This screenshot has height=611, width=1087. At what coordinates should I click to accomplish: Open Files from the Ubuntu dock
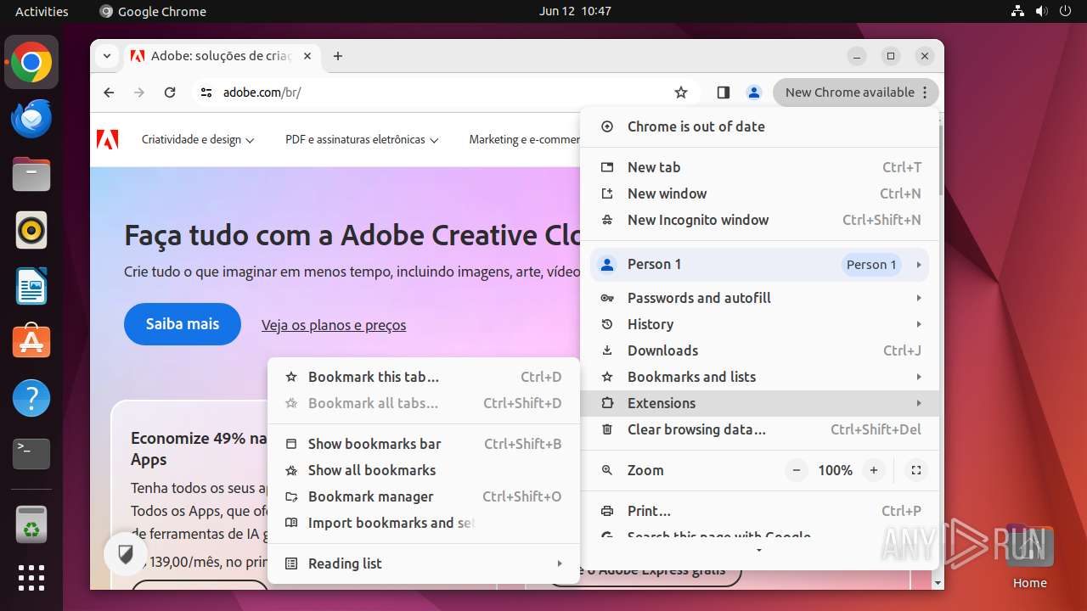click(31, 175)
